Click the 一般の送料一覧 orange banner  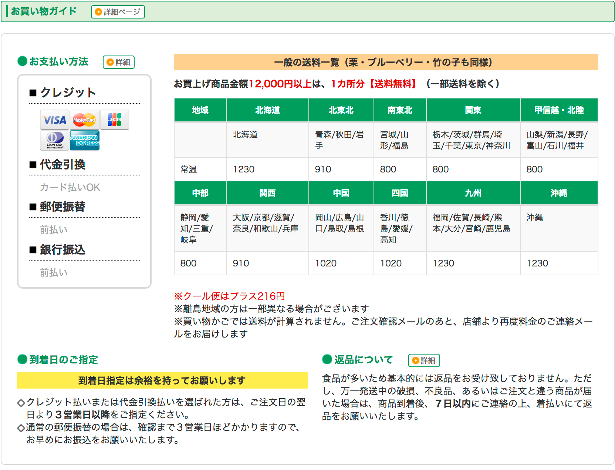(x=386, y=62)
